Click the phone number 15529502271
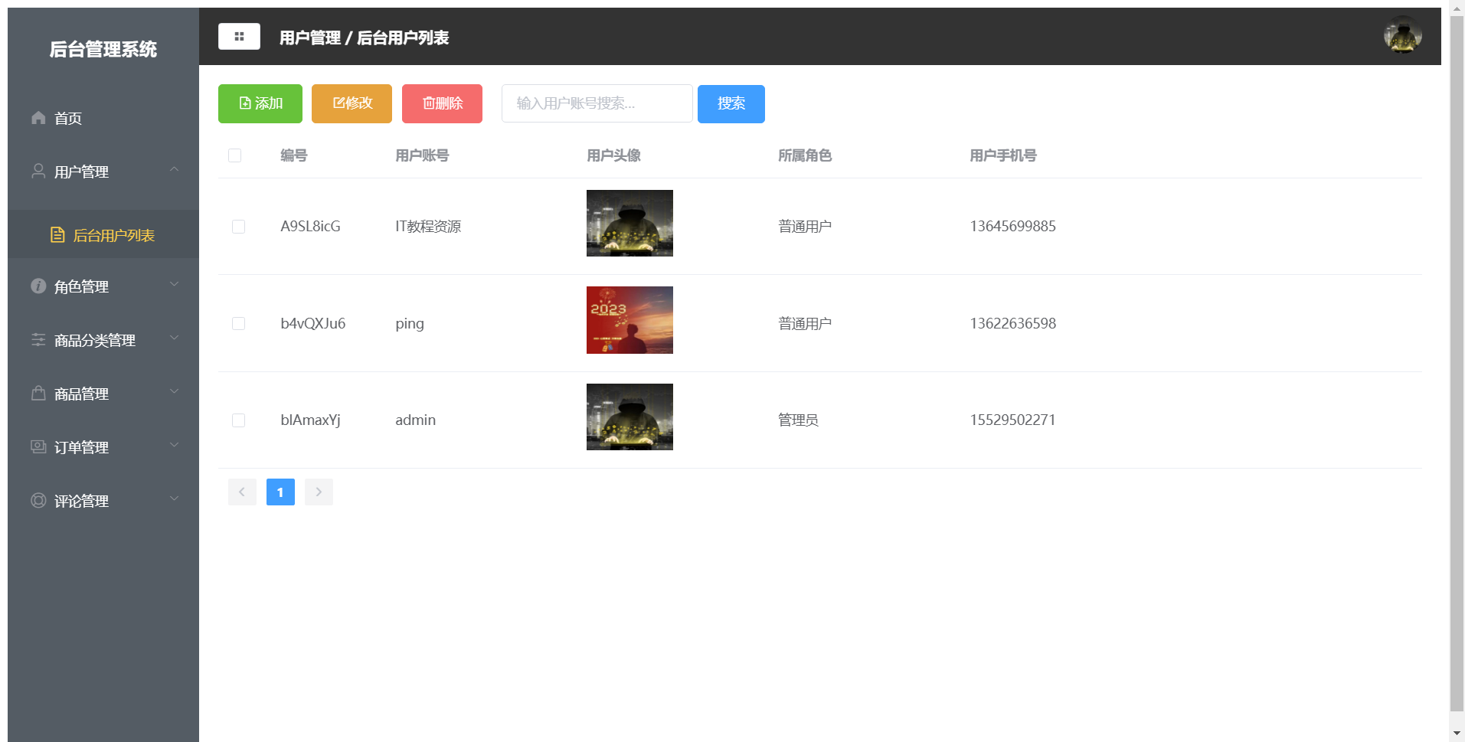1465x742 pixels. (x=1012, y=420)
